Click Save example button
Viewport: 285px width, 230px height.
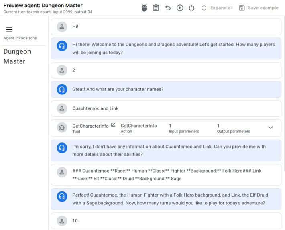tap(259, 8)
